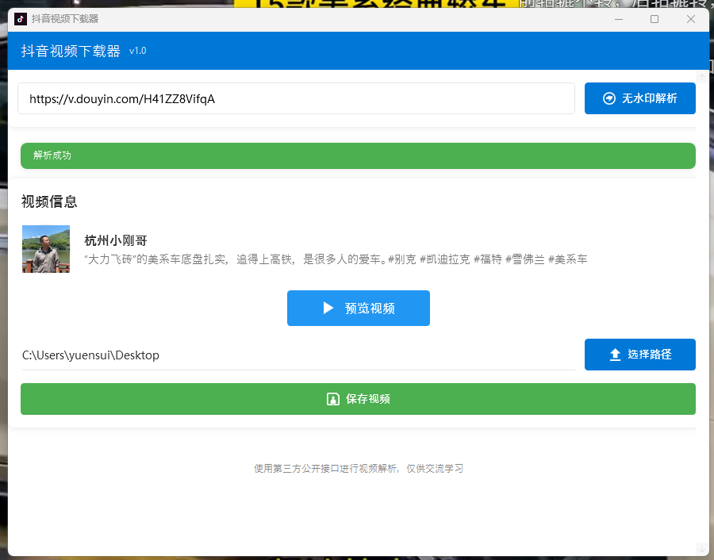Click the footer disclaimer 使用第三方公开接口
The image size is (714, 560).
359,469
